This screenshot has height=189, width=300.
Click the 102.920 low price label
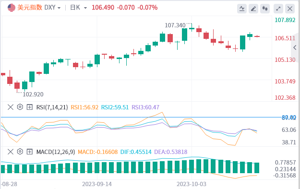point(33,94)
